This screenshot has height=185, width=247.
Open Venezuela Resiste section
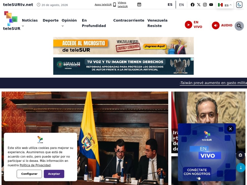pos(157,23)
